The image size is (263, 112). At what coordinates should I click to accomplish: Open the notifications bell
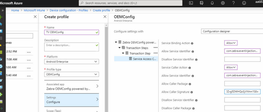pos(212,3)
